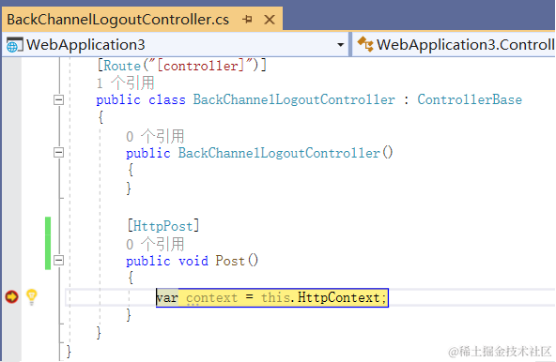The image size is (556, 362).
Task: Open the lightbulb quick actions
Action: point(32,297)
